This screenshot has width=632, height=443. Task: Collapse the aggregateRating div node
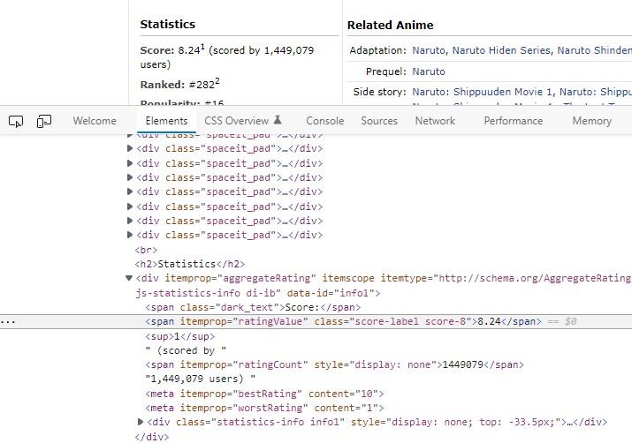click(129, 278)
